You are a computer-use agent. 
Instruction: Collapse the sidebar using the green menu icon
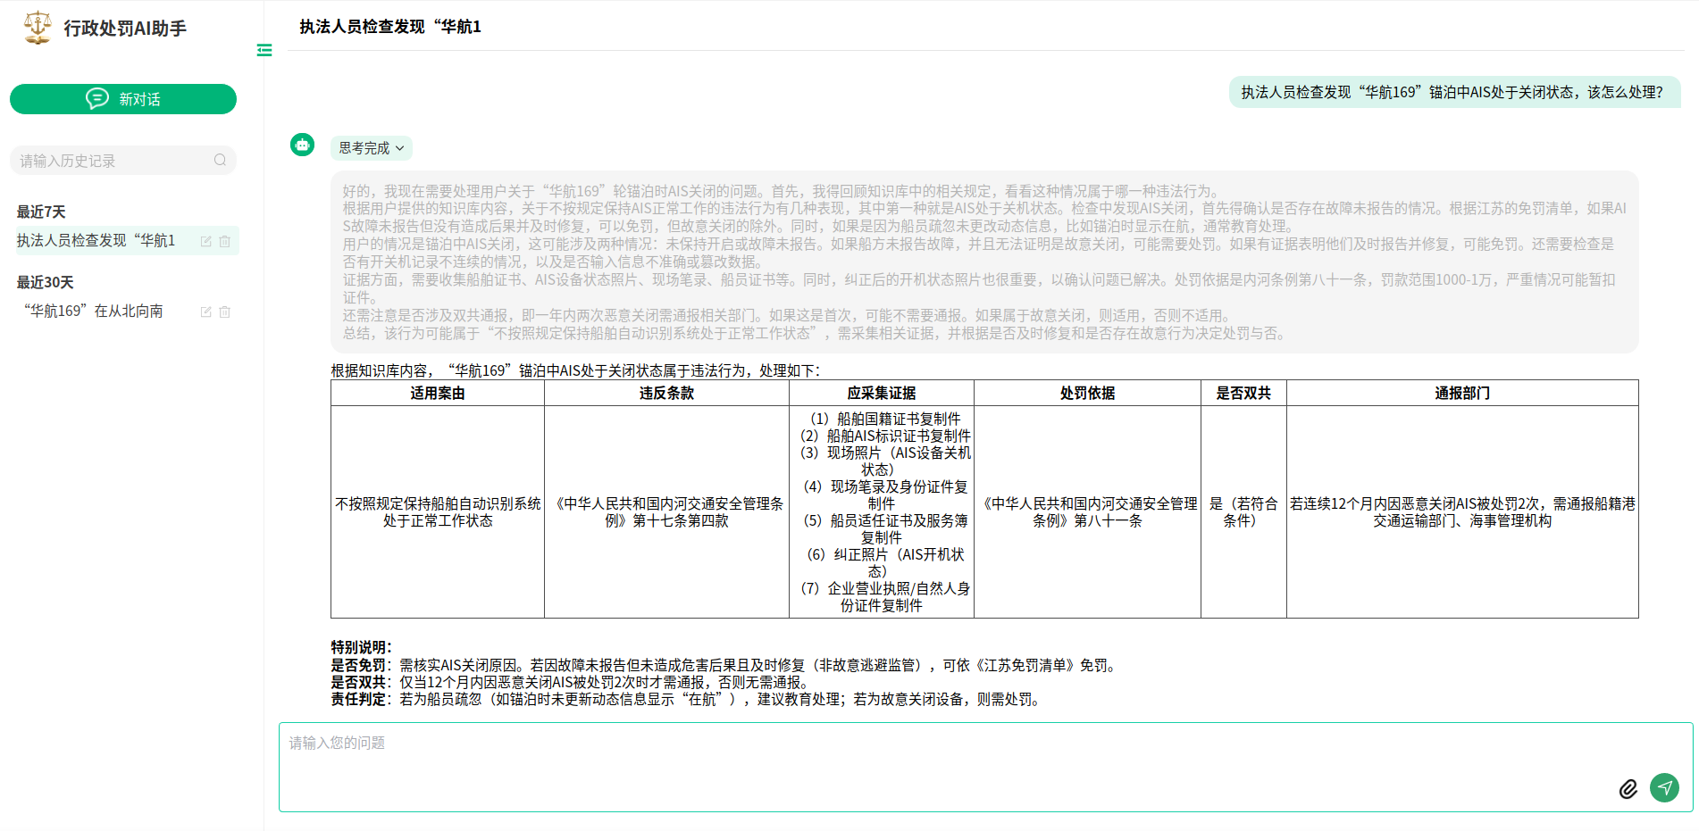pos(264,50)
